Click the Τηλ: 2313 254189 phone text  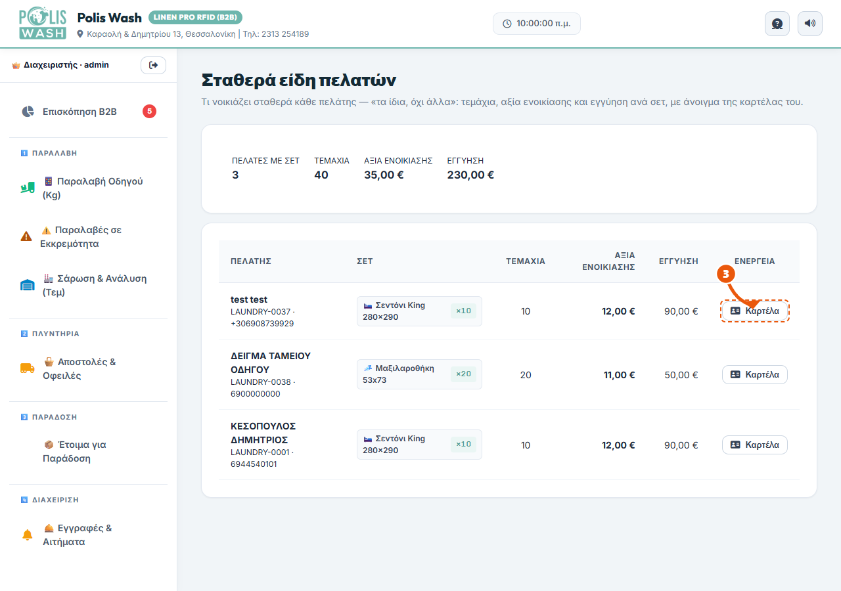point(276,34)
